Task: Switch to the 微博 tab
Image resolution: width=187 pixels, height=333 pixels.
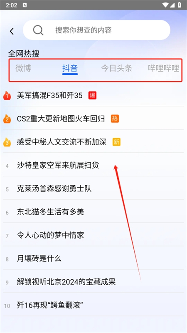Action: pyautogui.click(x=23, y=68)
